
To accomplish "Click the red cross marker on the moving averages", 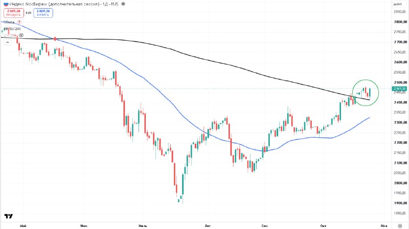I will click(x=55, y=39).
